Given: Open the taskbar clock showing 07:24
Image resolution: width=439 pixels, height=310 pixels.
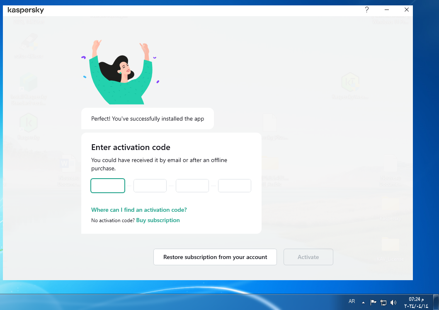Looking at the screenshot, I should [x=416, y=303].
